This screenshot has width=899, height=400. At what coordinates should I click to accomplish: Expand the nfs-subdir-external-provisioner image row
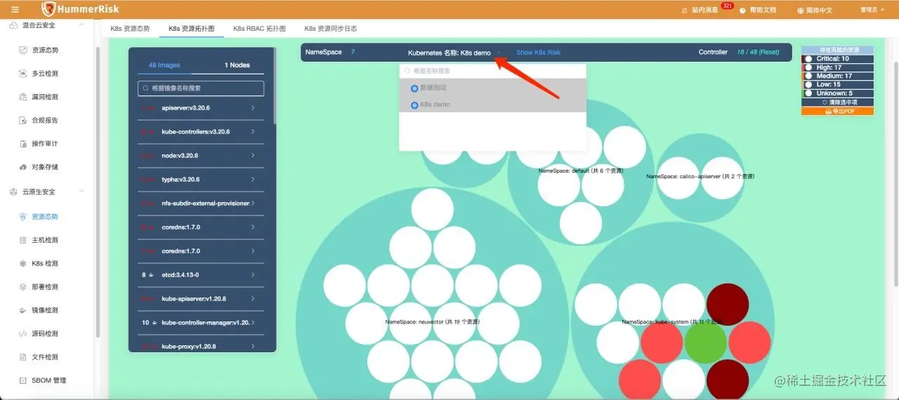200,203
